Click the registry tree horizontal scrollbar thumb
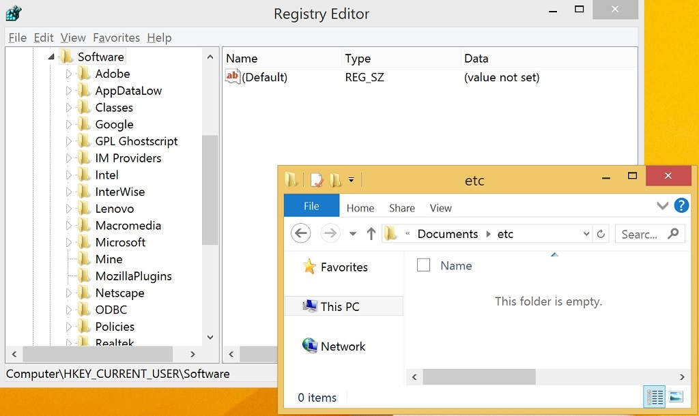699x416 pixels. pos(98,354)
